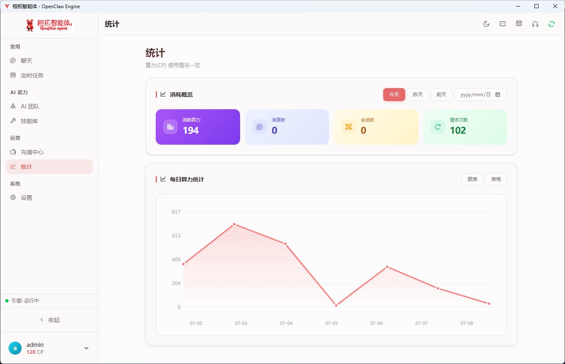Expand the admin account chevron
Viewport: 565px width, 364px height.
pyautogui.click(x=86, y=348)
